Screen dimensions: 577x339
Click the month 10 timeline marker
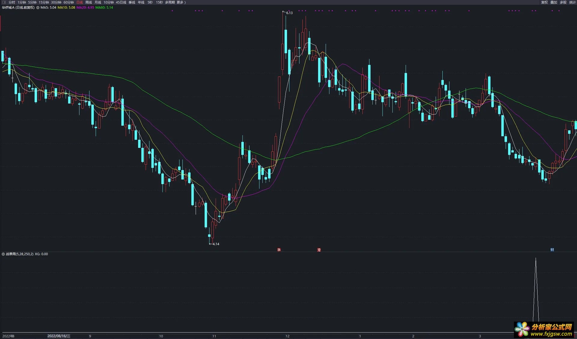[161, 336]
